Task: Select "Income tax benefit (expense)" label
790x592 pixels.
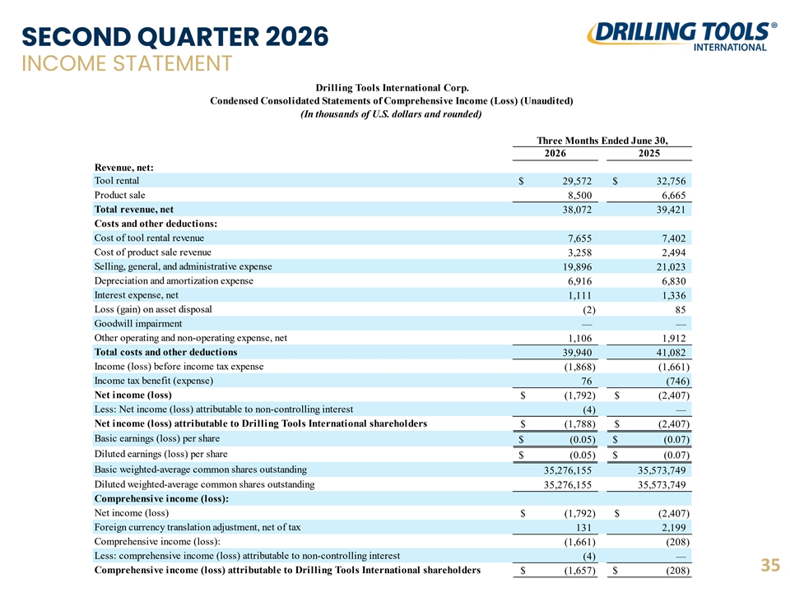Action: (x=154, y=381)
